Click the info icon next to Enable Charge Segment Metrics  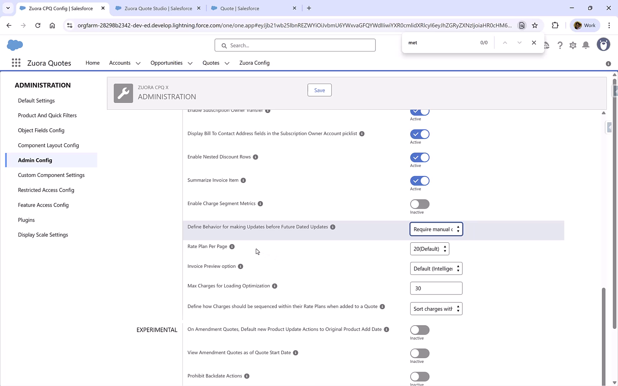(x=260, y=204)
